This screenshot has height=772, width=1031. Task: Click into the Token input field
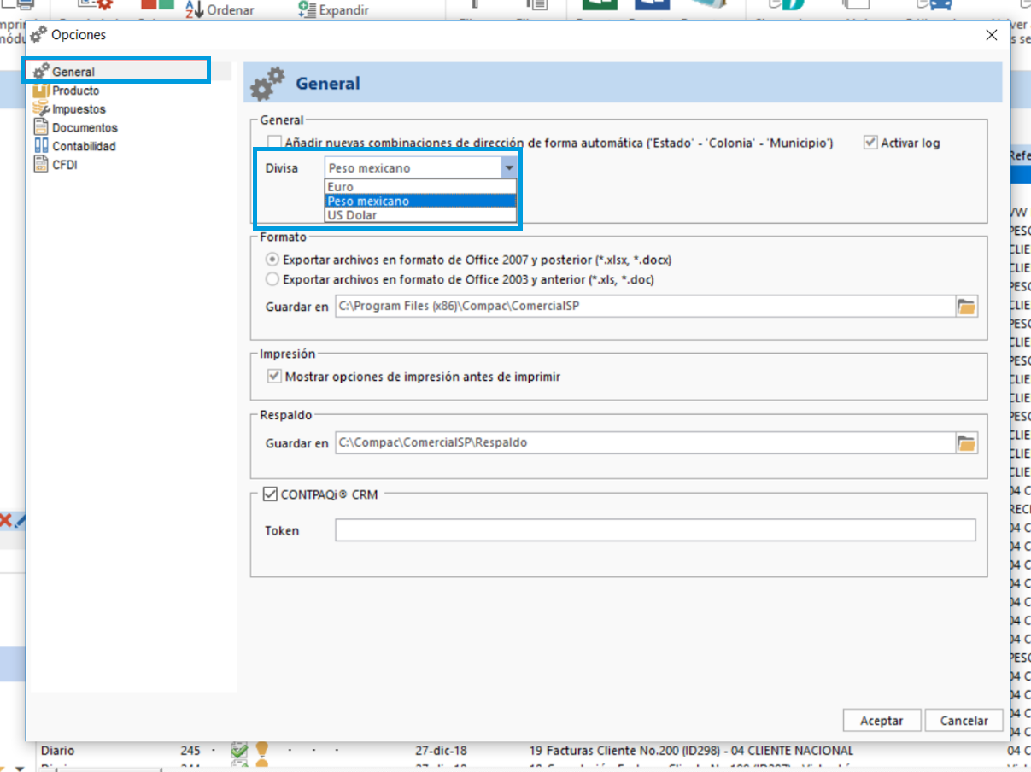[x=654, y=530]
